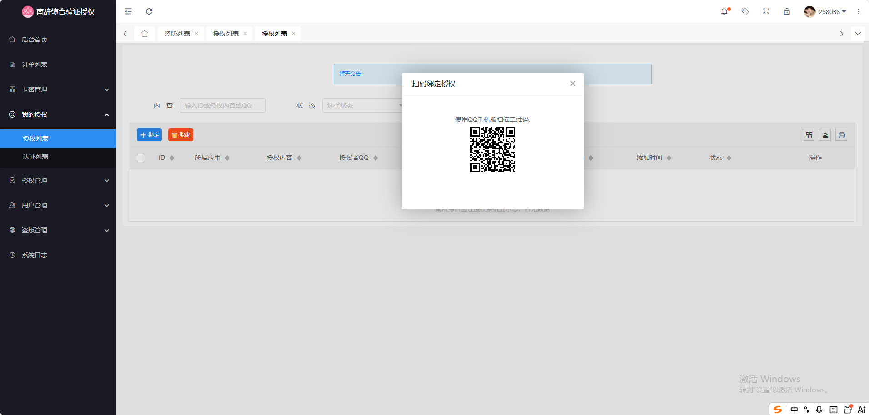Sort by 授权者QQ column arrows
The width and height of the screenshot is (869, 415).
click(375, 158)
